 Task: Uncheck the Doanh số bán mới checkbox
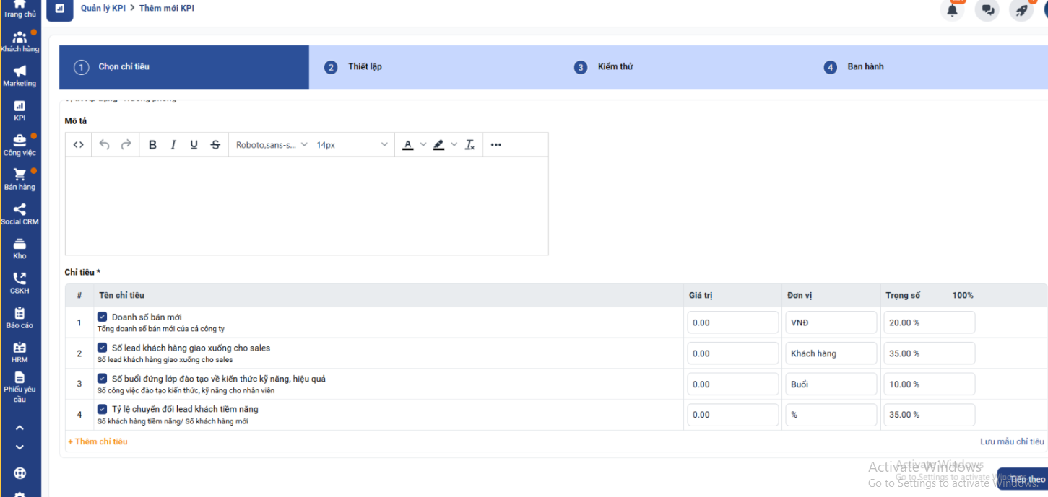point(103,317)
